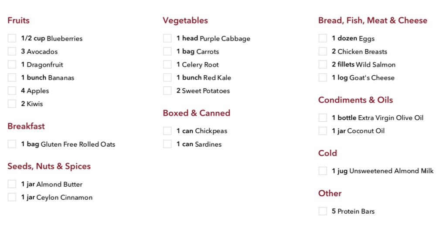Click the Vegetables section heading
Image resolution: width=439 pixels, height=225 pixels.
[185, 20]
